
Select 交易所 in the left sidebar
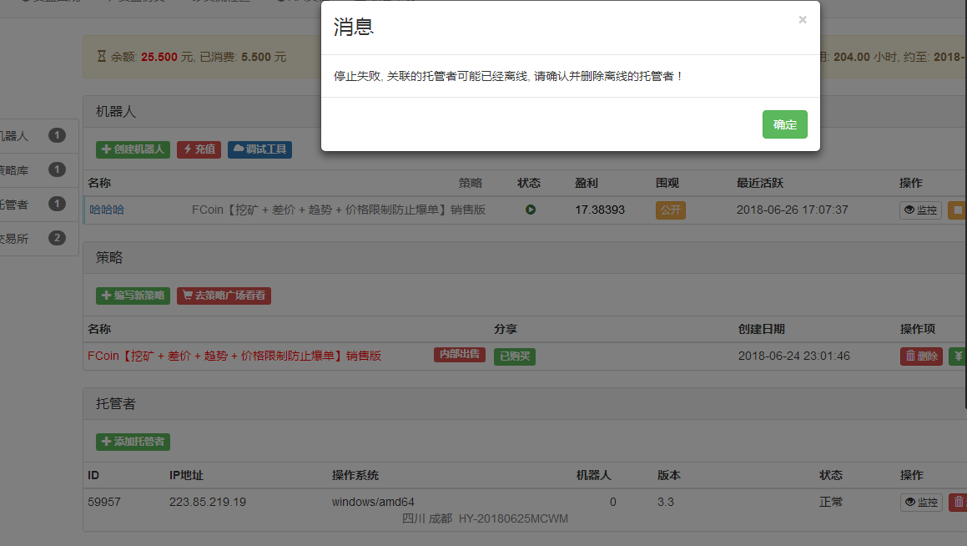(38, 239)
